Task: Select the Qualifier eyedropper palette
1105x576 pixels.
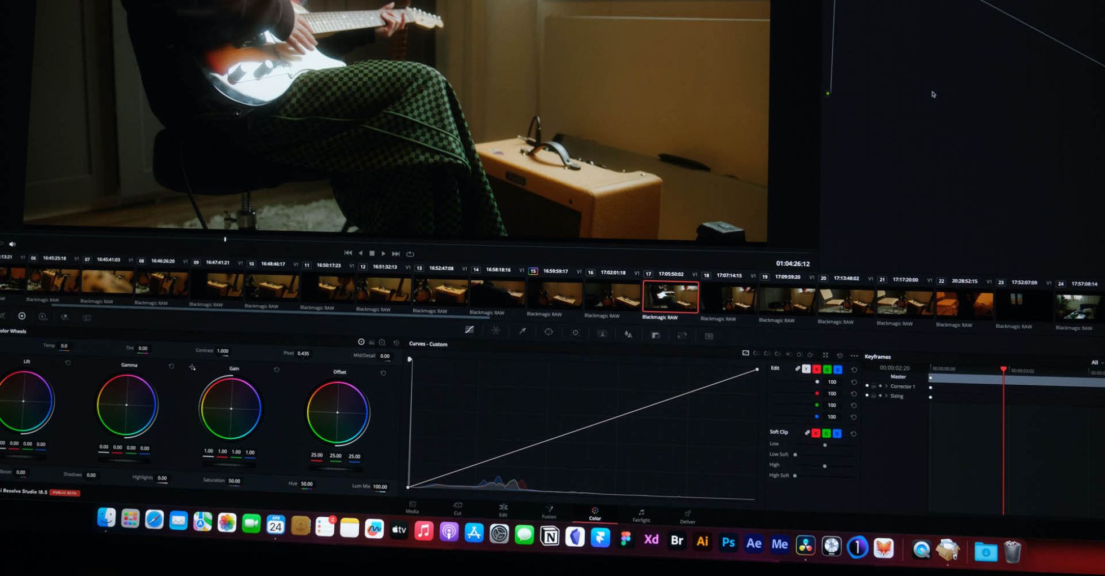Action: 522,331
